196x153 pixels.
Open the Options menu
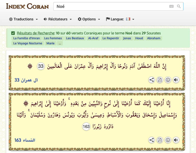[x=89, y=19]
